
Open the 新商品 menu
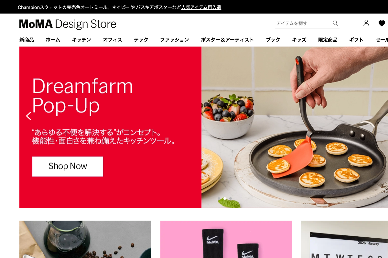[x=27, y=40]
